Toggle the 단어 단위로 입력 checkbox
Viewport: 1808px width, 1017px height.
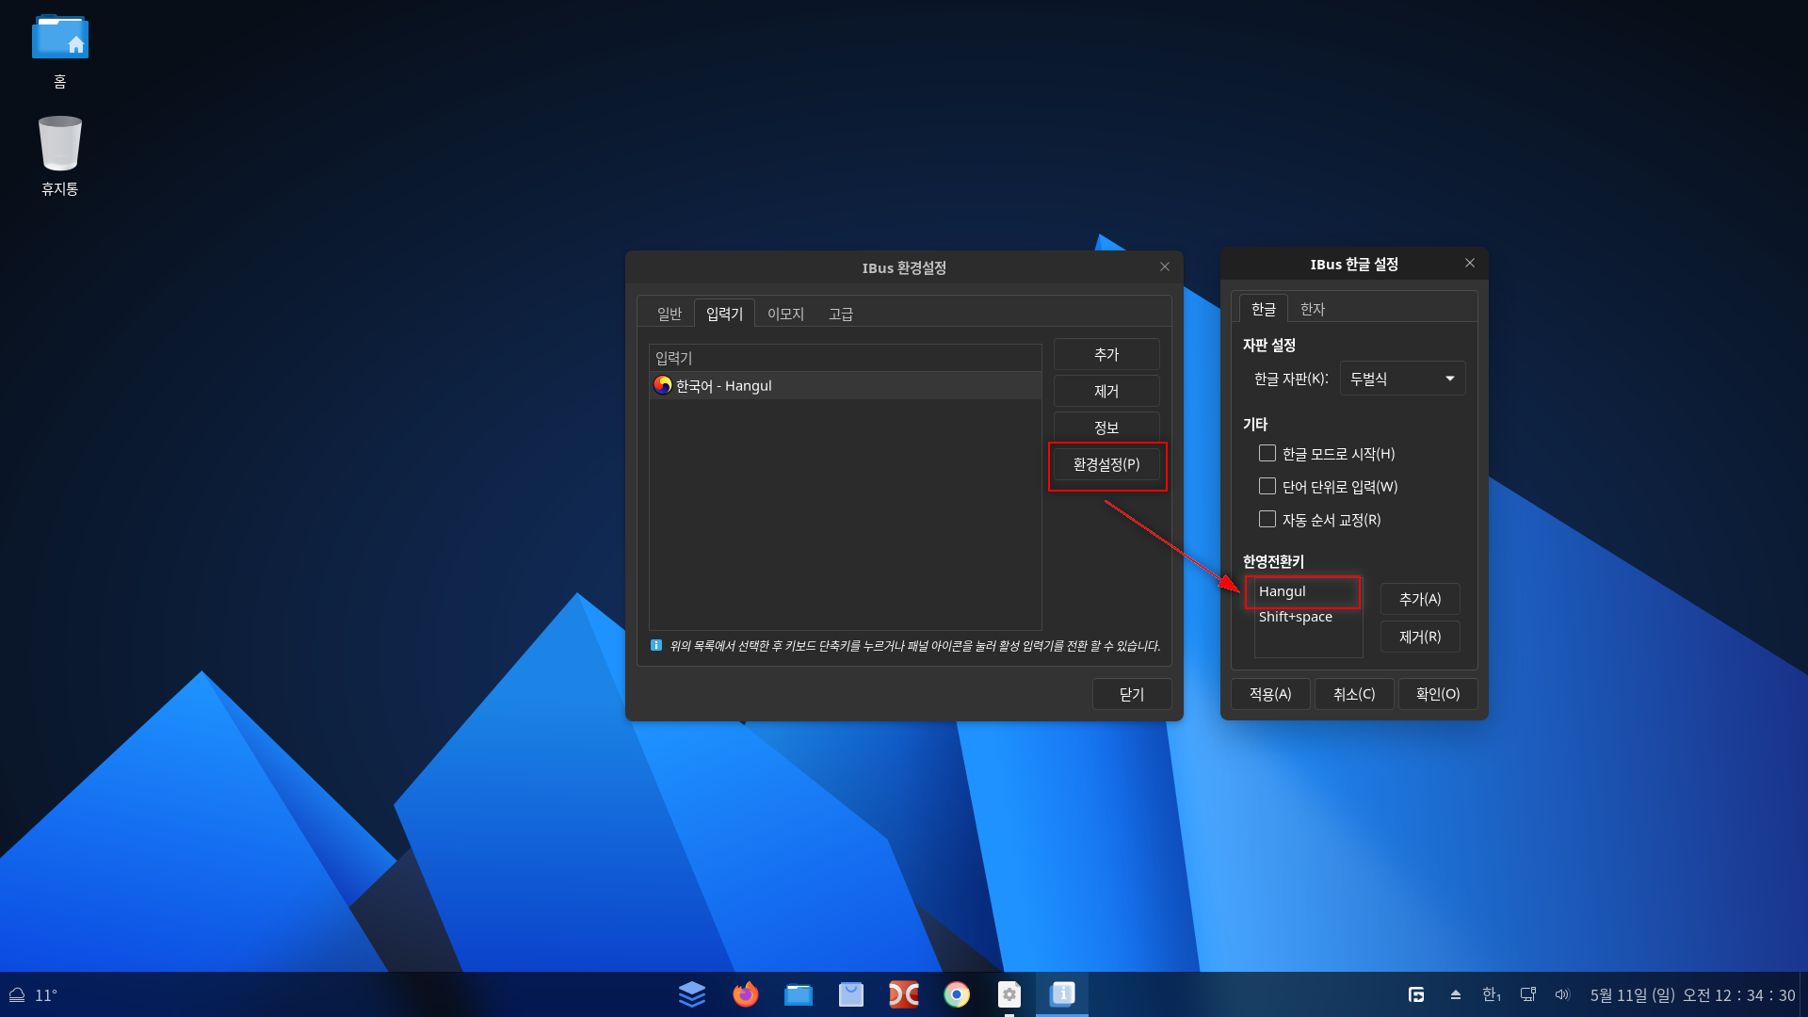[x=1267, y=487]
